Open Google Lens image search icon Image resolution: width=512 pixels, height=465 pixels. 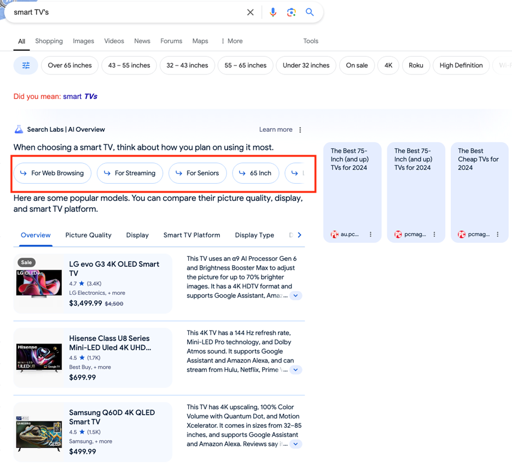(x=292, y=12)
